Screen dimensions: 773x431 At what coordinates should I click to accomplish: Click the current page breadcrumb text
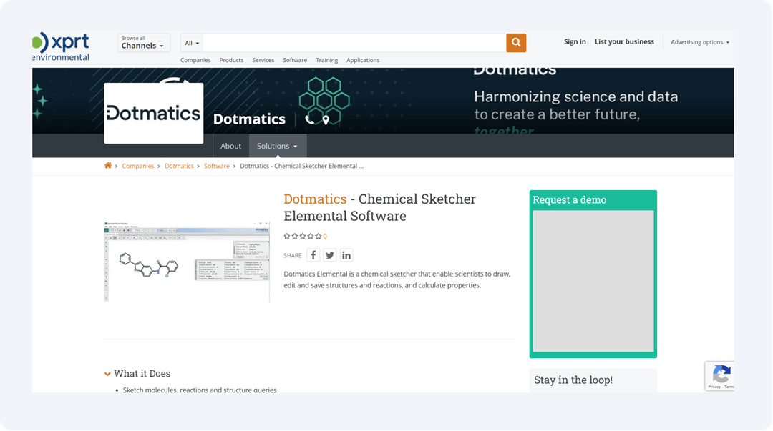click(x=302, y=166)
